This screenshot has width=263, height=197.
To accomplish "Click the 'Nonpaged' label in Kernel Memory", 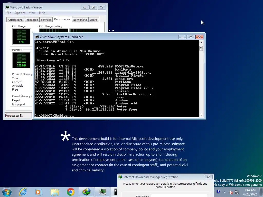I will point(18,104).
